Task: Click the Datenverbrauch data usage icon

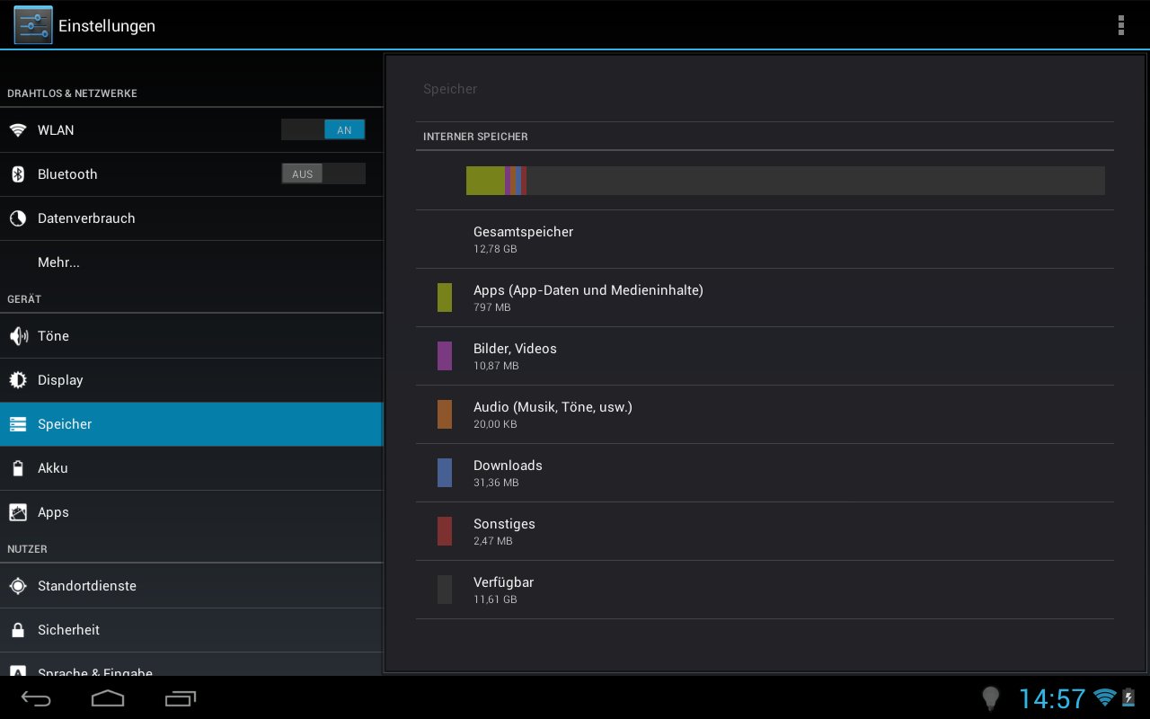Action: (18, 218)
